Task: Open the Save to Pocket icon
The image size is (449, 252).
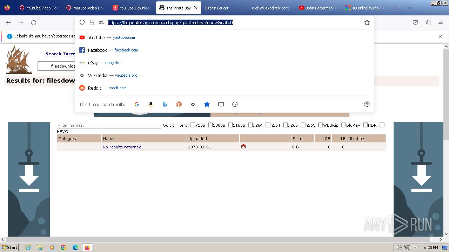Action: tap(415, 22)
